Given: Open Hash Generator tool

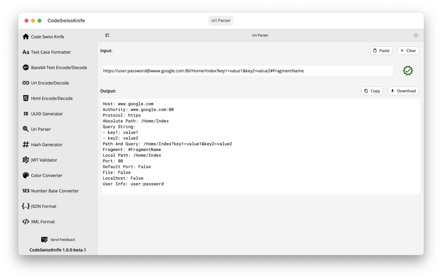Looking at the screenshot, I should 47,145.
